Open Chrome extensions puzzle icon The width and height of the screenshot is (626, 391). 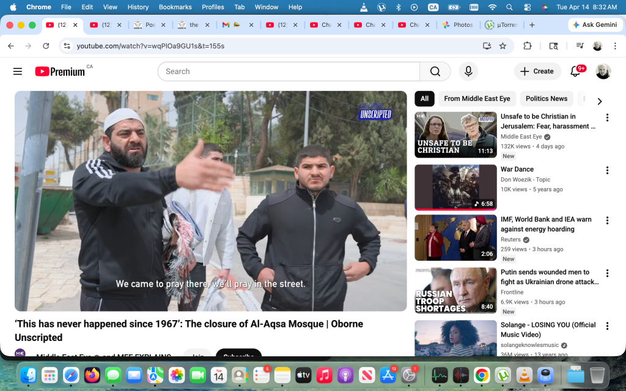point(527,46)
